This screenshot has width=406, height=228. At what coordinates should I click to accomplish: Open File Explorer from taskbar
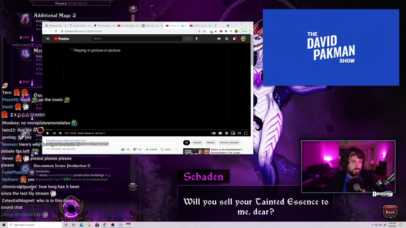(x=89, y=225)
